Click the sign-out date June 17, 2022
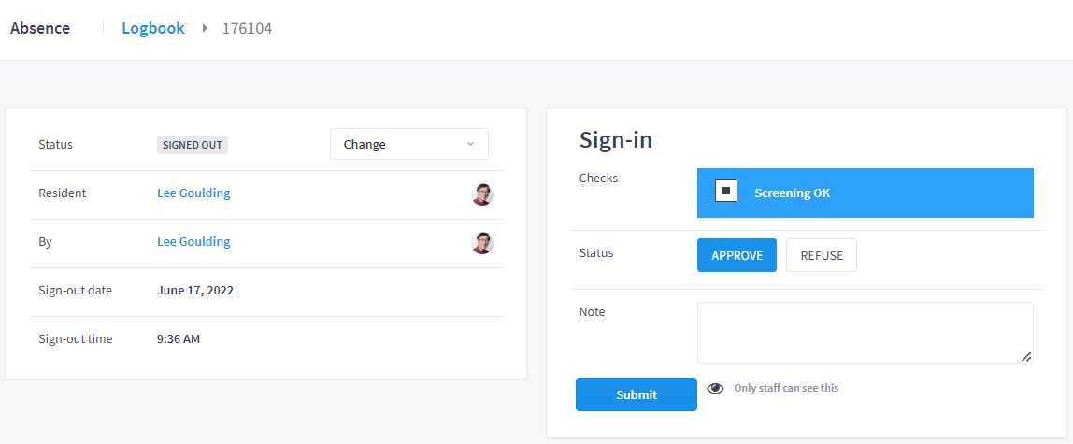Image resolution: width=1073 pixels, height=444 pixels. (195, 291)
